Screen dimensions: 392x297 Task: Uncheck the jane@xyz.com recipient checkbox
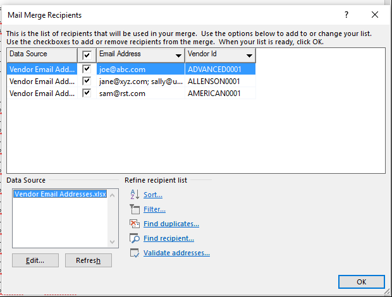[87, 81]
